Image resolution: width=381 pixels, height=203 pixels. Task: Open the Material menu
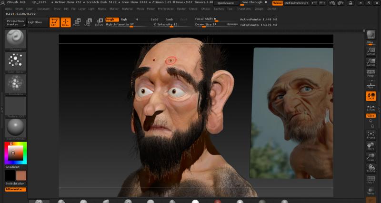coord(127,9)
